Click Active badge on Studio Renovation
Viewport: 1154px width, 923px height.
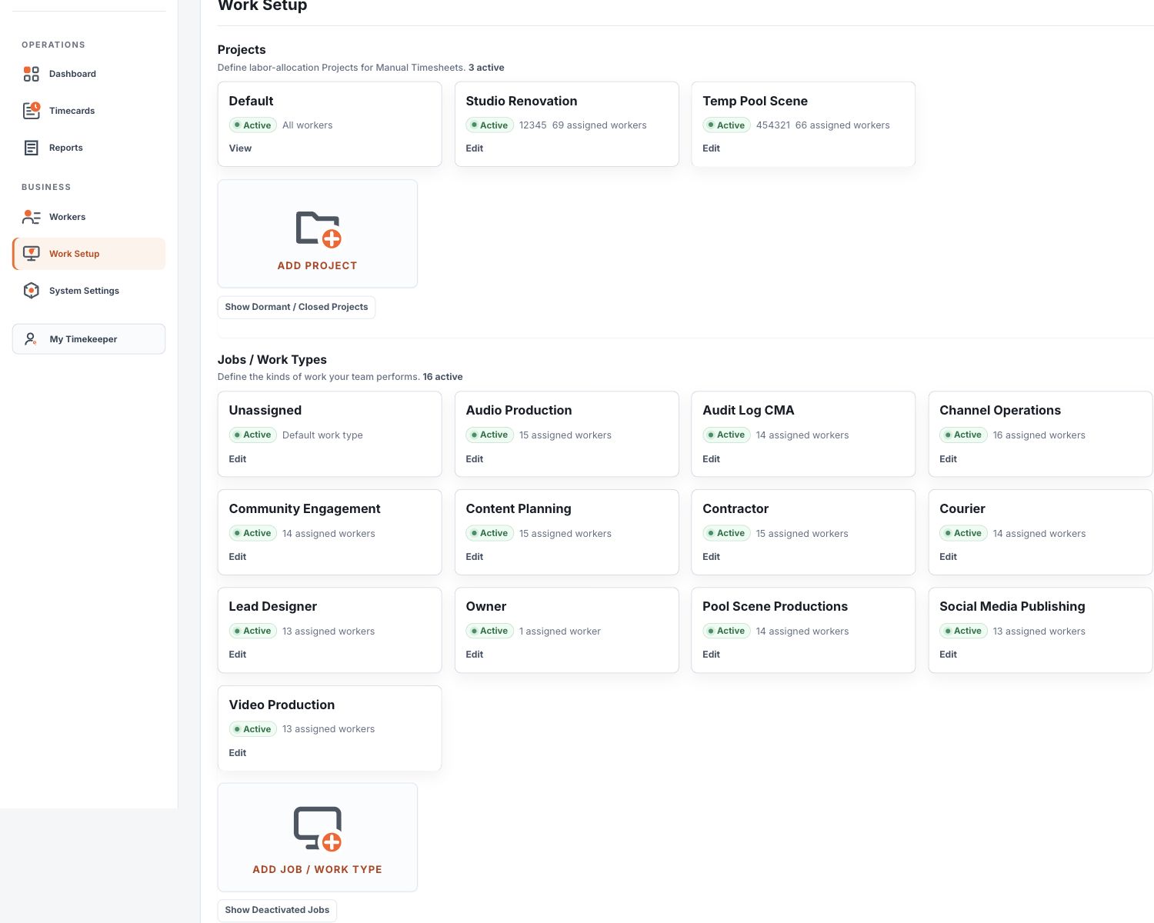[x=489, y=125]
